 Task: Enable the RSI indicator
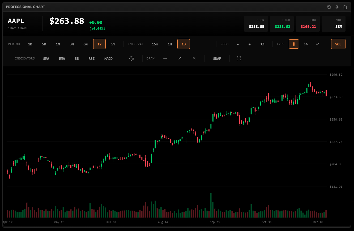91,58
